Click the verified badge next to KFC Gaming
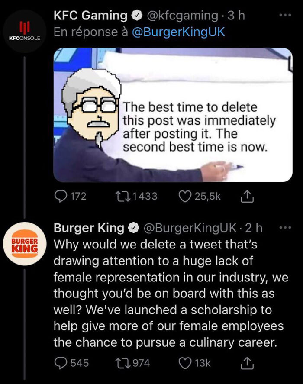 135,15
